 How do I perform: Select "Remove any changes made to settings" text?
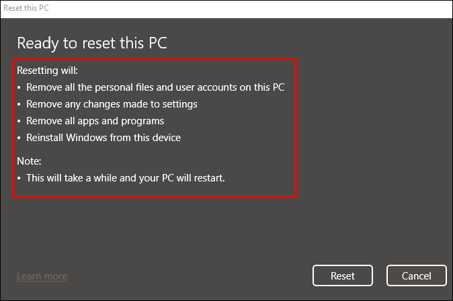(x=112, y=104)
